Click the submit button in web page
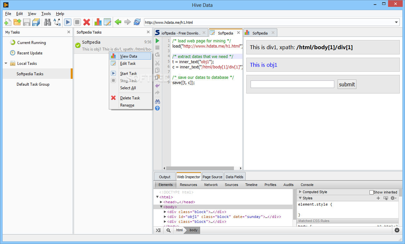 pyautogui.click(x=347, y=84)
